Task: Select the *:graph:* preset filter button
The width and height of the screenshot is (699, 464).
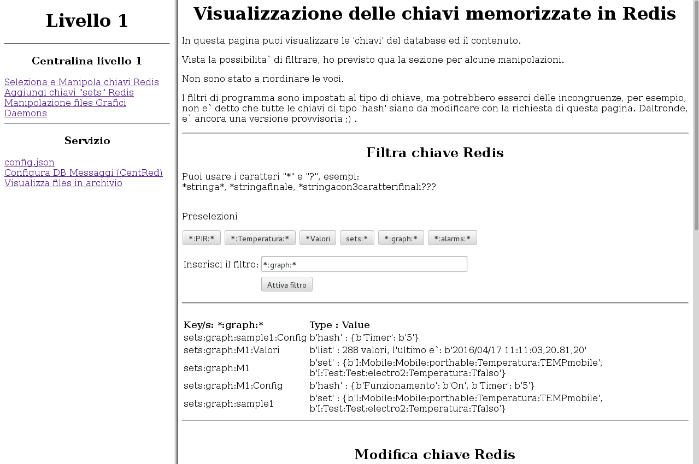Action: 401,238
